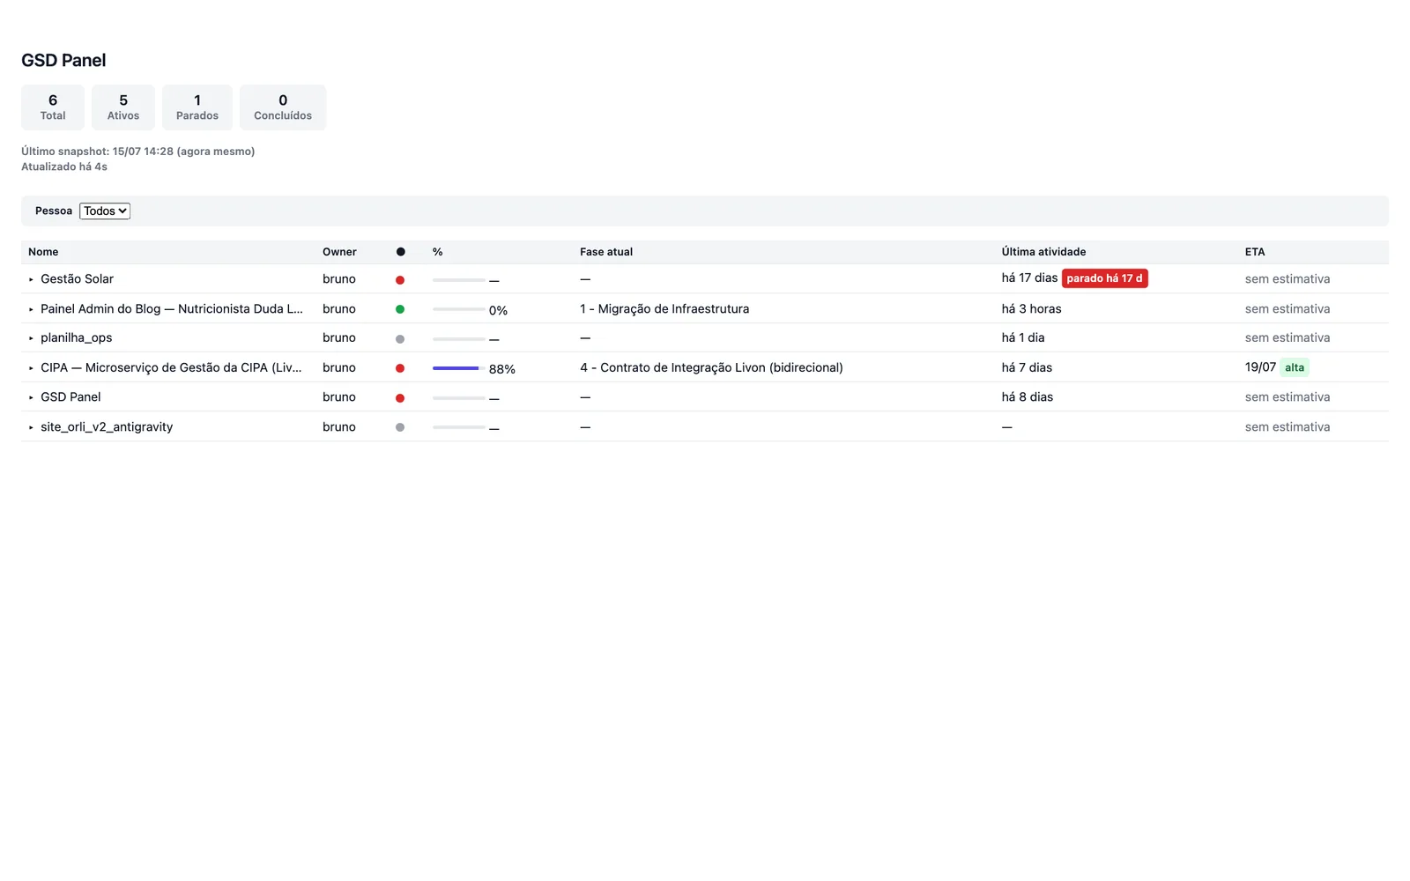Click the Total count card
Viewport: 1410px width, 881px height.
[53, 107]
